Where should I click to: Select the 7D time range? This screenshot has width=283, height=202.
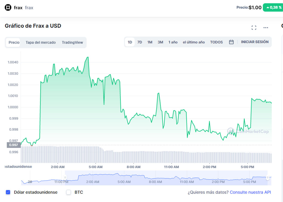pyautogui.click(x=140, y=42)
